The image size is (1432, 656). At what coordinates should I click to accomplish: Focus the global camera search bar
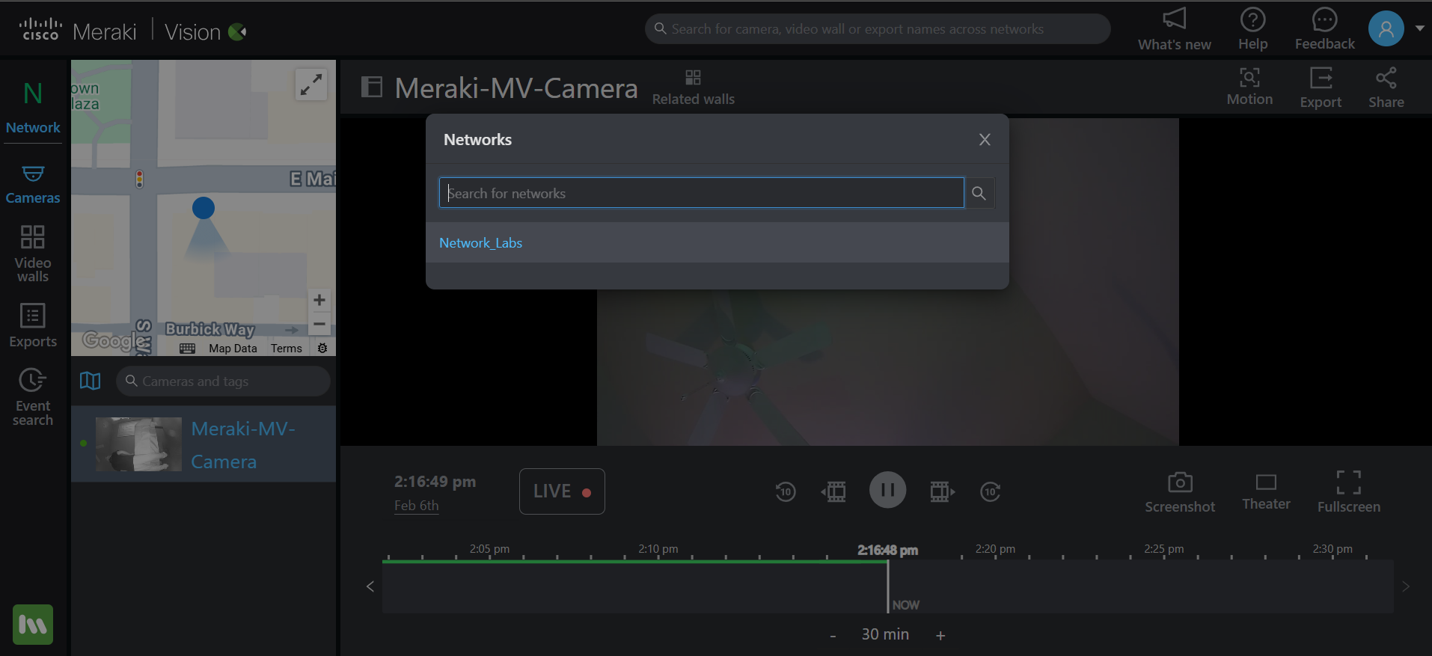tap(878, 29)
